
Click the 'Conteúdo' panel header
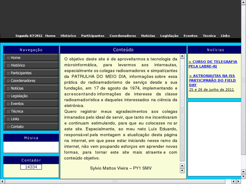(x=123, y=50)
